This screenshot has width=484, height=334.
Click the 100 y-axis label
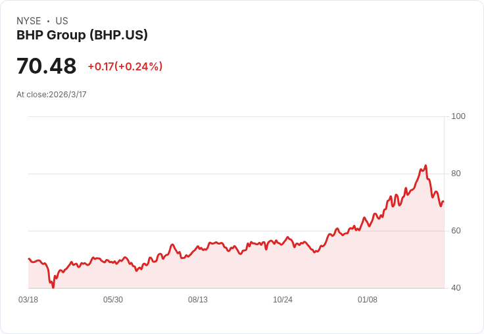point(458,116)
